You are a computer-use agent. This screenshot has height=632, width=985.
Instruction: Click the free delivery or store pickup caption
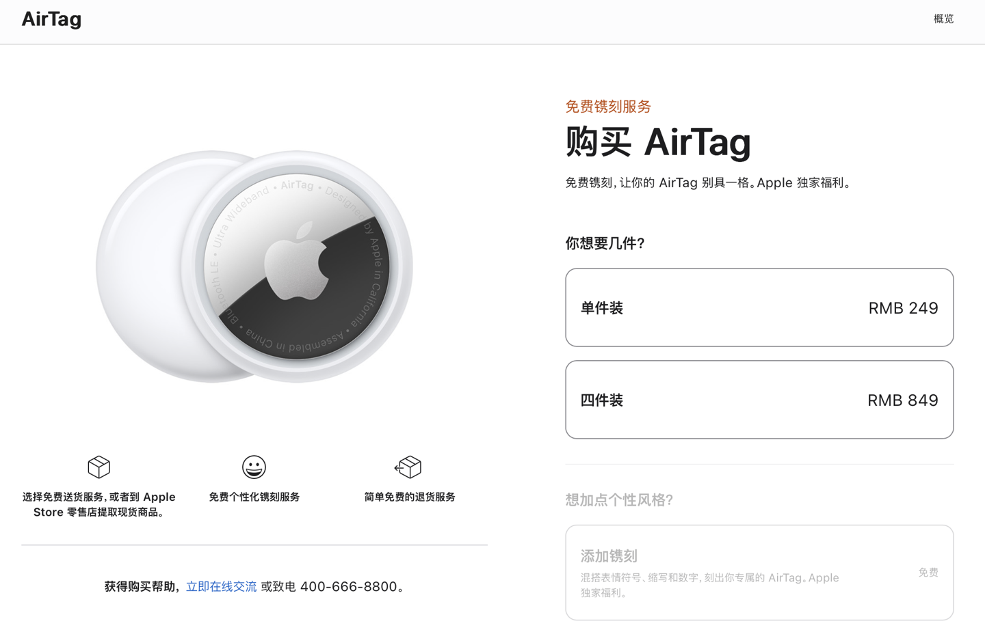click(x=99, y=504)
